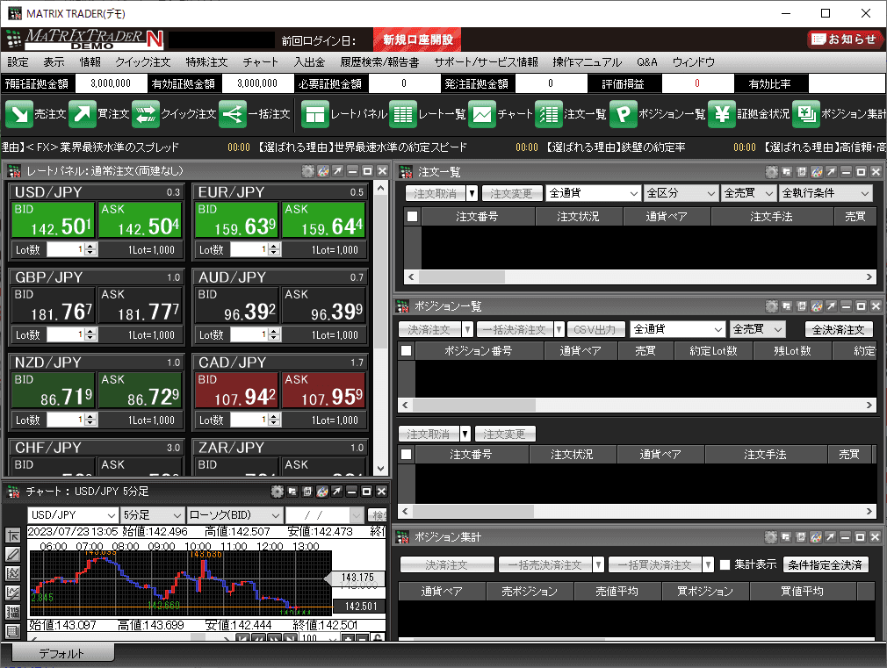Select the pencil drawing tool beside the chart
The width and height of the screenshot is (887, 668).
click(x=13, y=554)
